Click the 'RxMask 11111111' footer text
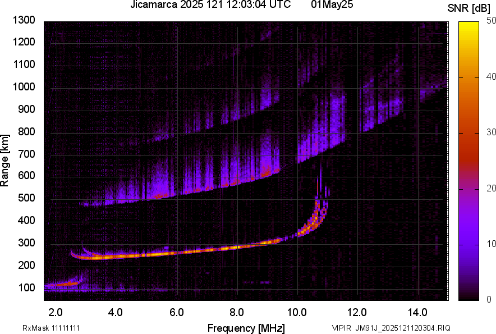The image size is (496, 334). pyautogui.click(x=51, y=328)
